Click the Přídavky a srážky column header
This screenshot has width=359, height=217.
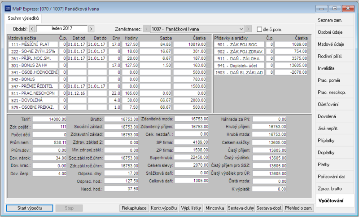pyautogui.click(x=231, y=38)
